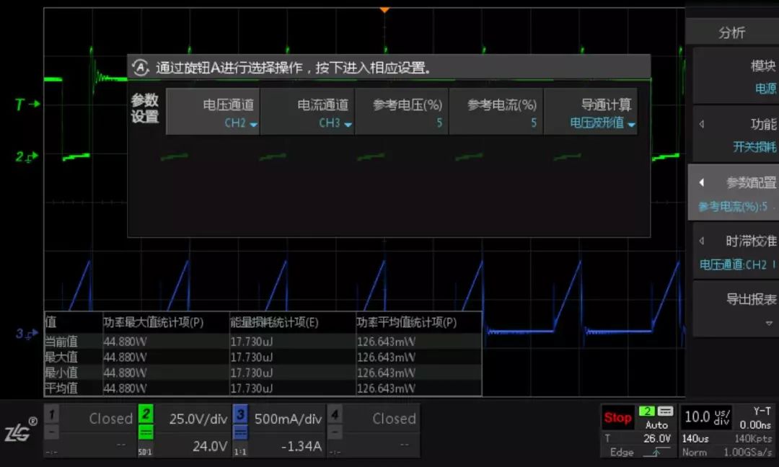Click the left arrow beside 功能
Viewport: 779px width, 467px height.
(702, 124)
